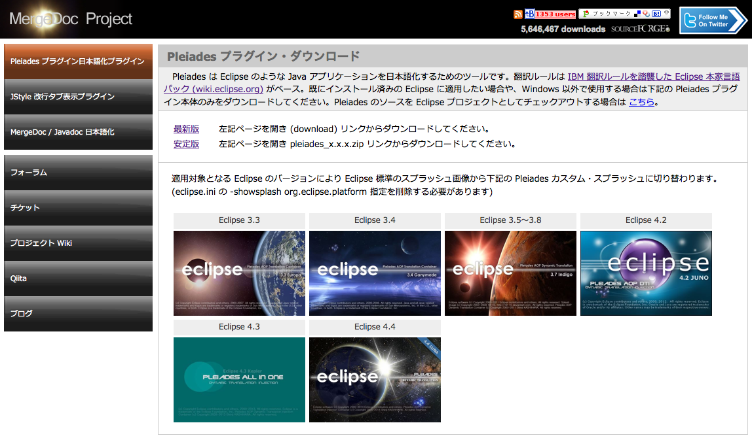Click the Eclipse 3.4 Ganymede splash thumbnail
The height and width of the screenshot is (440, 752).
375,273
